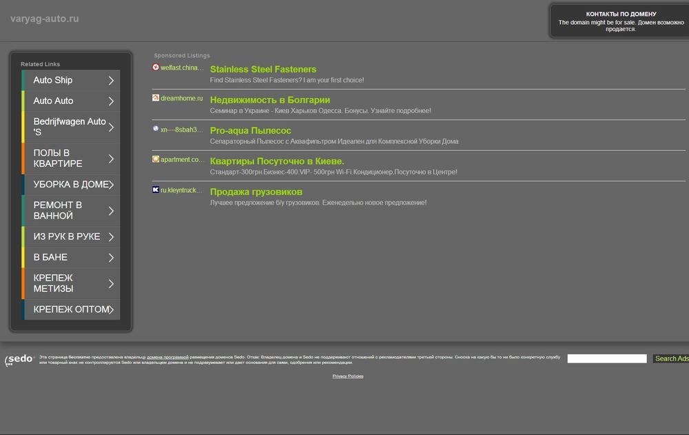
Task: Open the Продажа грузовиков listing
Action: click(256, 192)
